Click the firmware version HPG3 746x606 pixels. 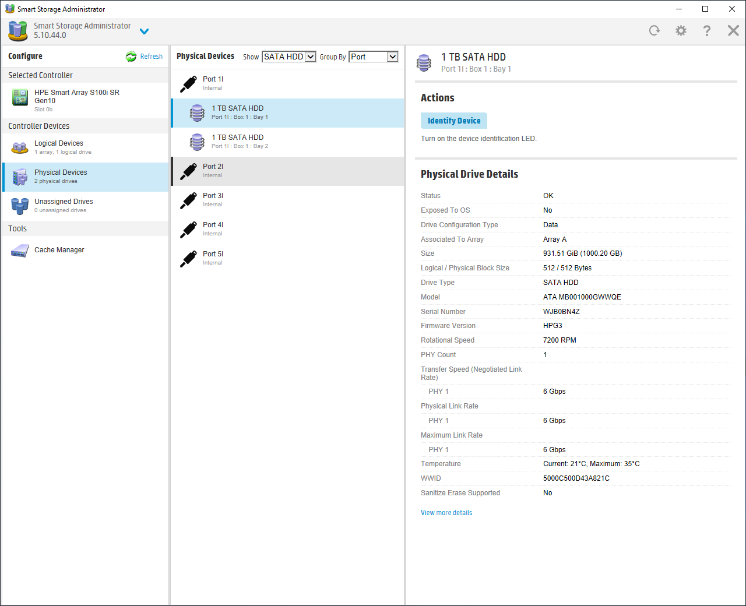[553, 326]
